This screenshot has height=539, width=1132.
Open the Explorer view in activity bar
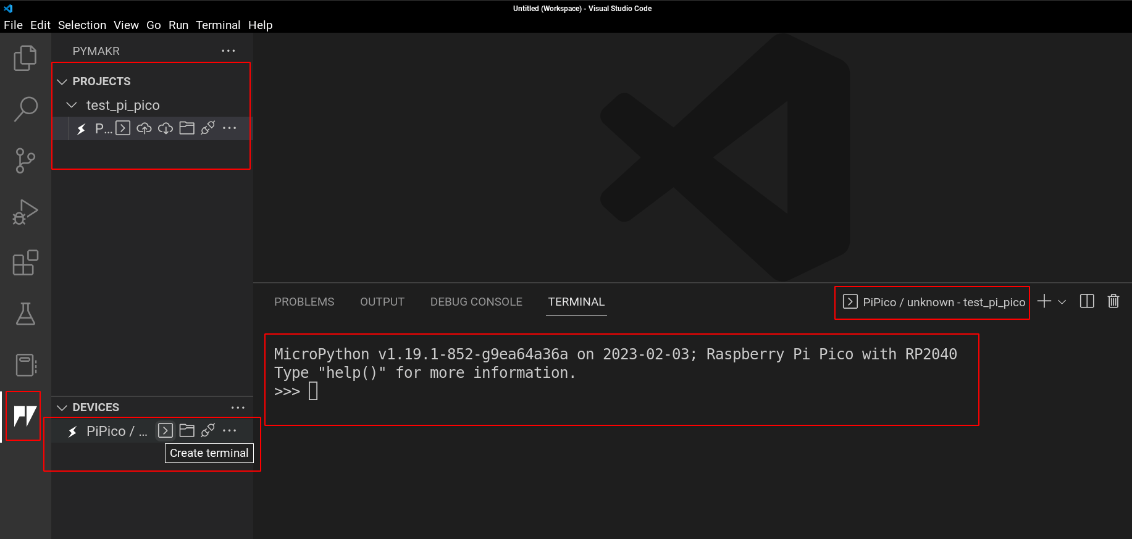click(x=25, y=59)
